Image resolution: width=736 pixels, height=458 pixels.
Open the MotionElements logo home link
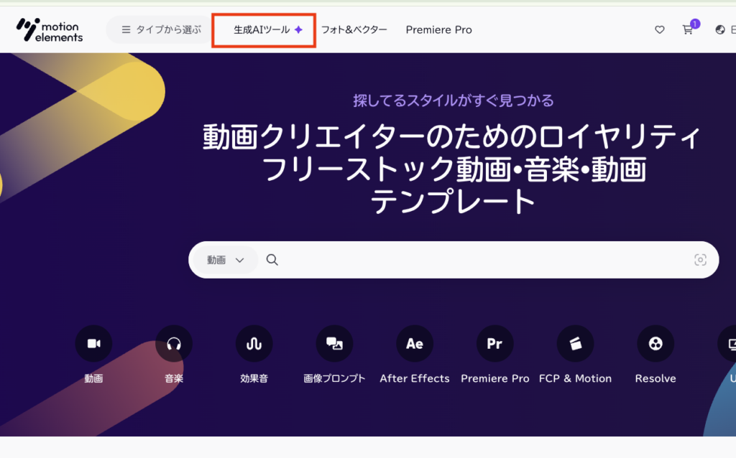[50, 30]
